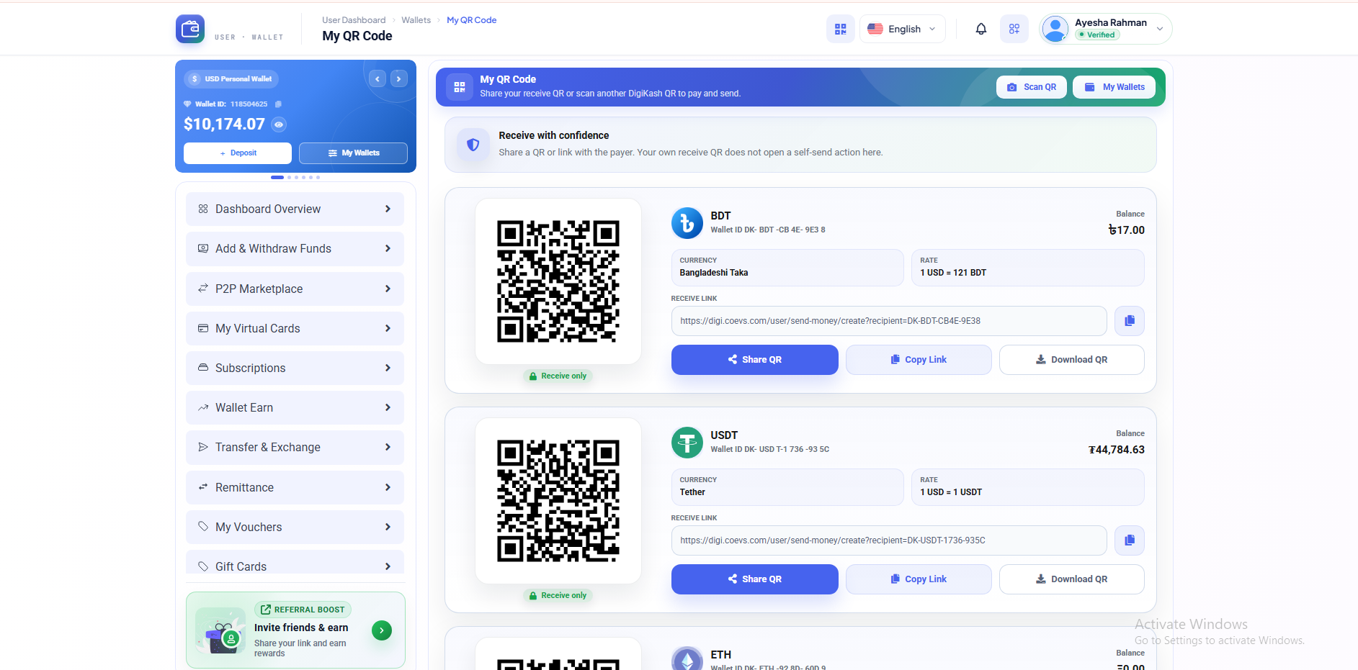1358x670 pixels.
Task: Click the first wallet carousel dot indicator
Action: pos(277,177)
